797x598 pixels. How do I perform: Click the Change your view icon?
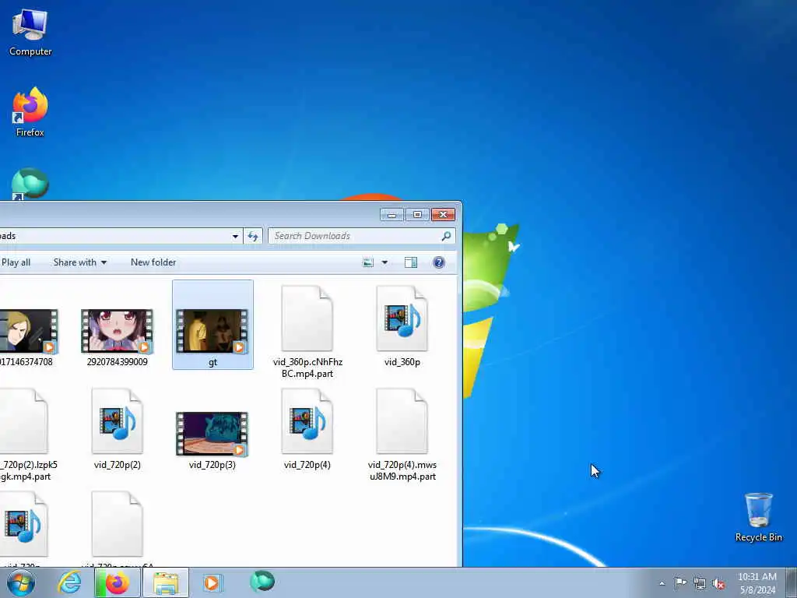(368, 262)
